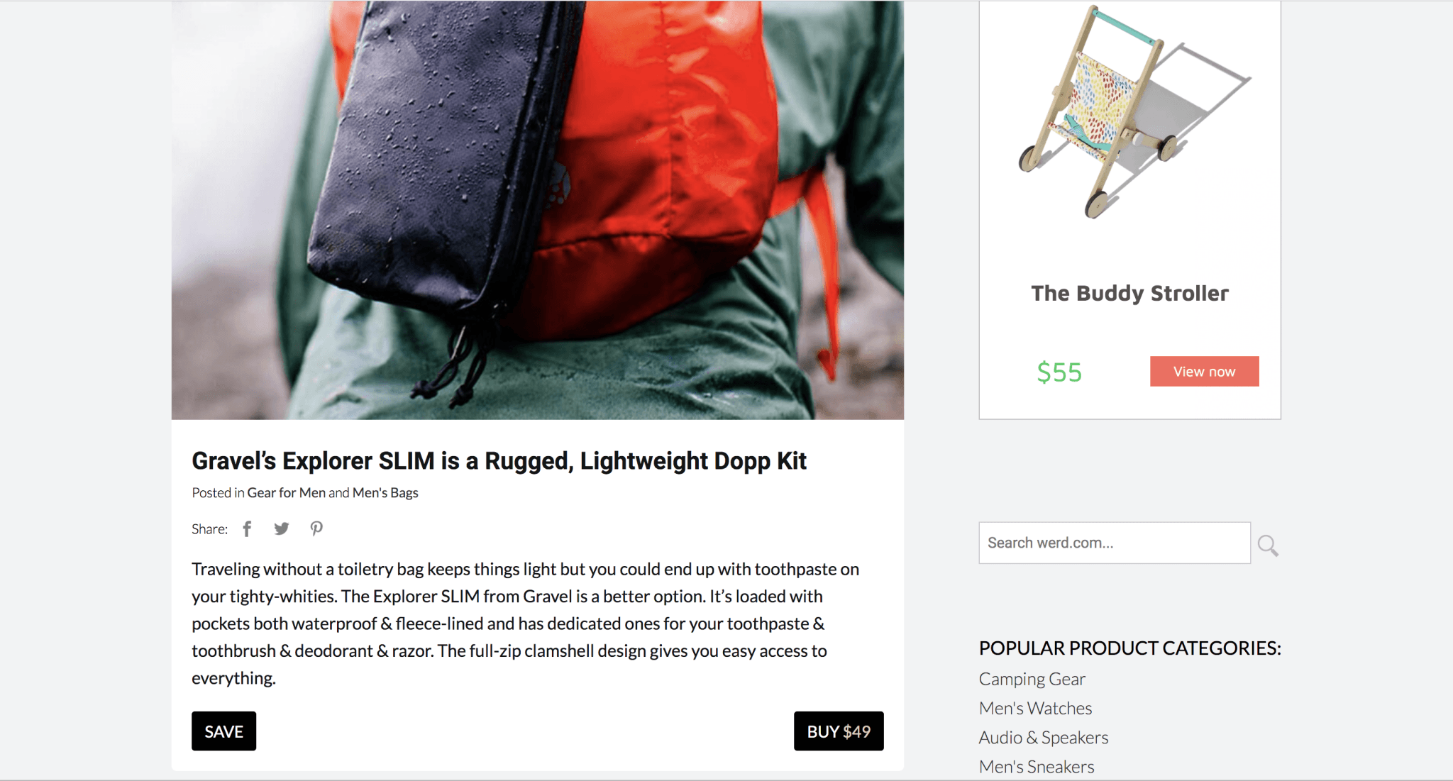Open Gravel's Explorer SLIM article title
The image size is (1453, 781).
pyautogui.click(x=499, y=461)
